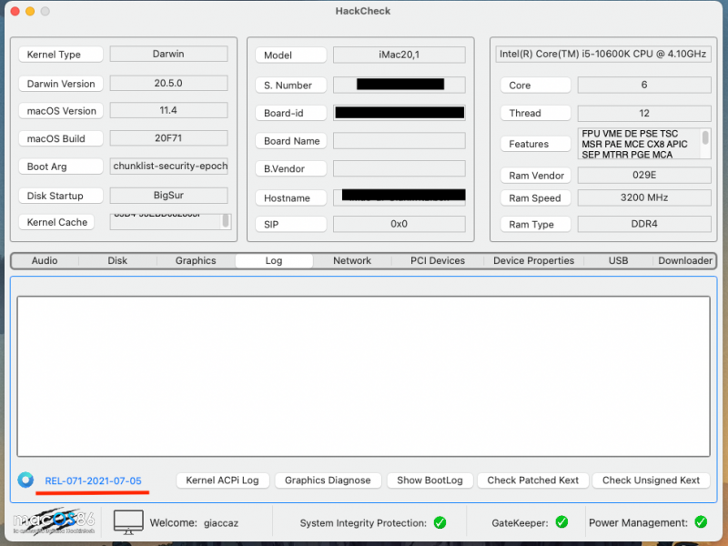Image resolution: width=728 pixels, height=546 pixels.
Task: Click the Welcome: giaccaz text
Action: (x=194, y=522)
